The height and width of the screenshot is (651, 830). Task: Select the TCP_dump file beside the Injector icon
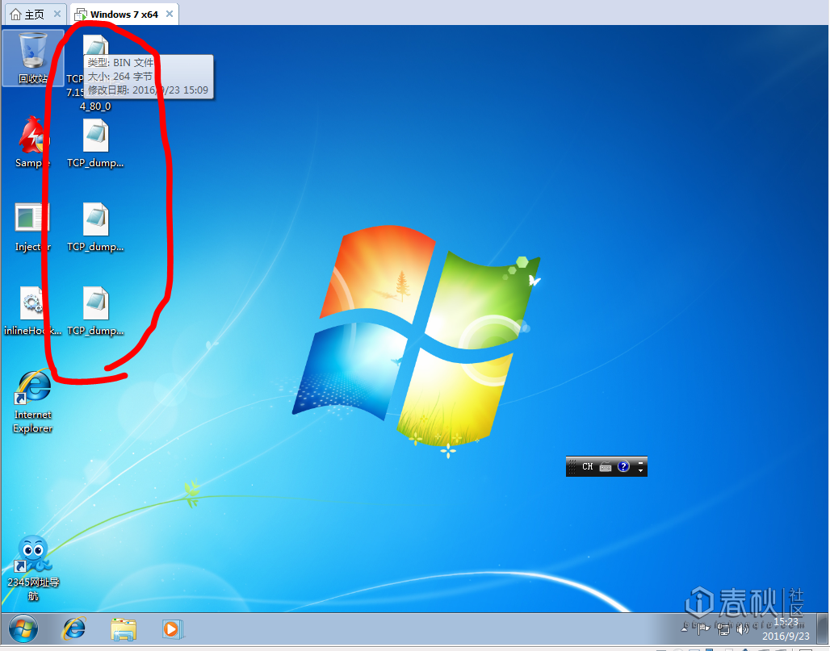click(x=95, y=227)
